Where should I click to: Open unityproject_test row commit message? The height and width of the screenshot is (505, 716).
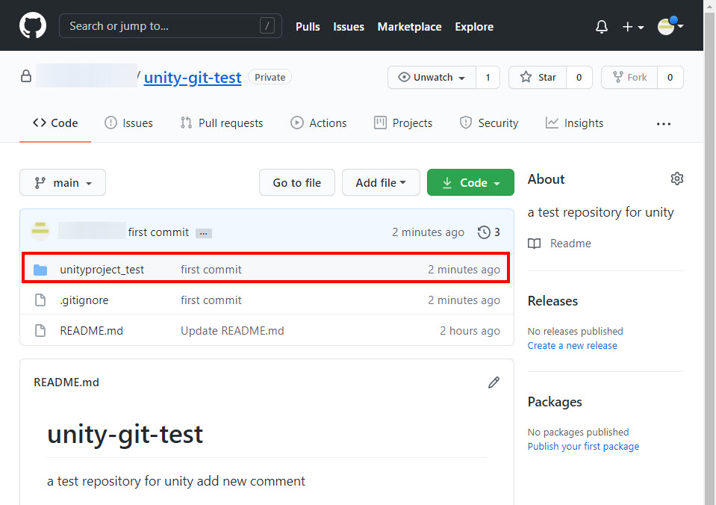point(211,270)
